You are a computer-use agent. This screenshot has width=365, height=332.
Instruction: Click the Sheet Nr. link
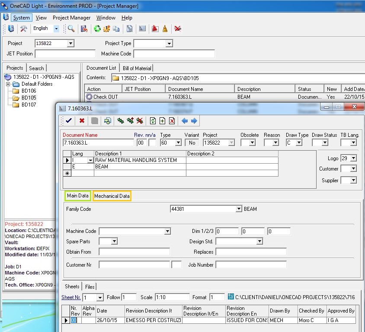click(71, 297)
